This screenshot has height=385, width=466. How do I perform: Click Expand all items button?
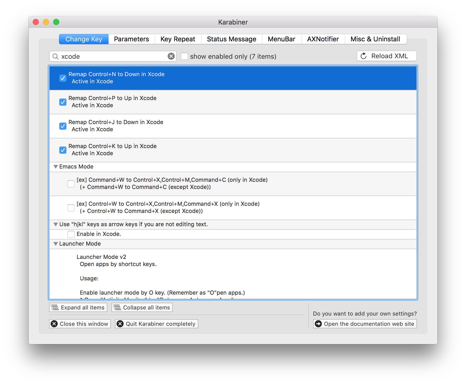click(x=78, y=307)
